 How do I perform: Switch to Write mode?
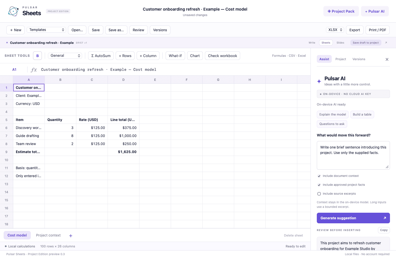point(312,43)
